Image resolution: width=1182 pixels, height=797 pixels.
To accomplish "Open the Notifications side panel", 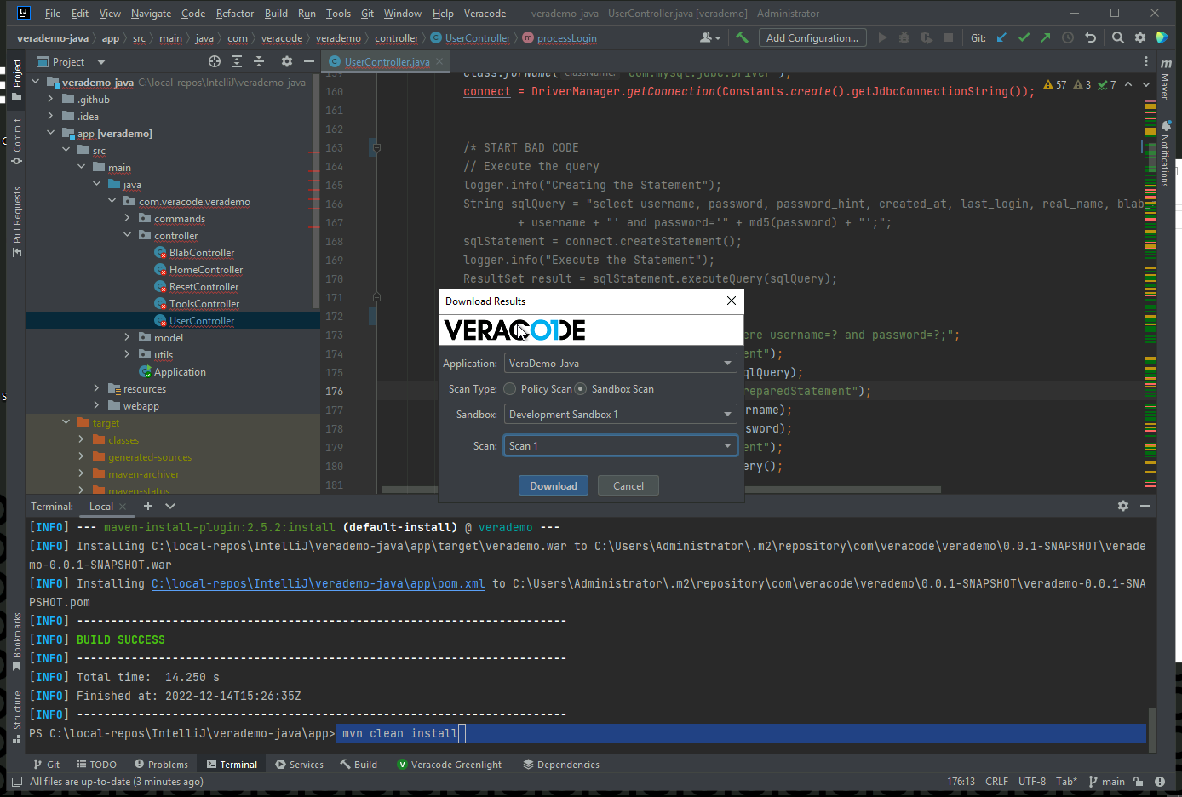I will (1166, 153).
